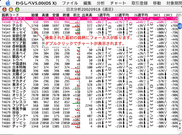This screenshot has width=182, height=135.
Task: Select the T4543 テルモ row
Action: 90,25
